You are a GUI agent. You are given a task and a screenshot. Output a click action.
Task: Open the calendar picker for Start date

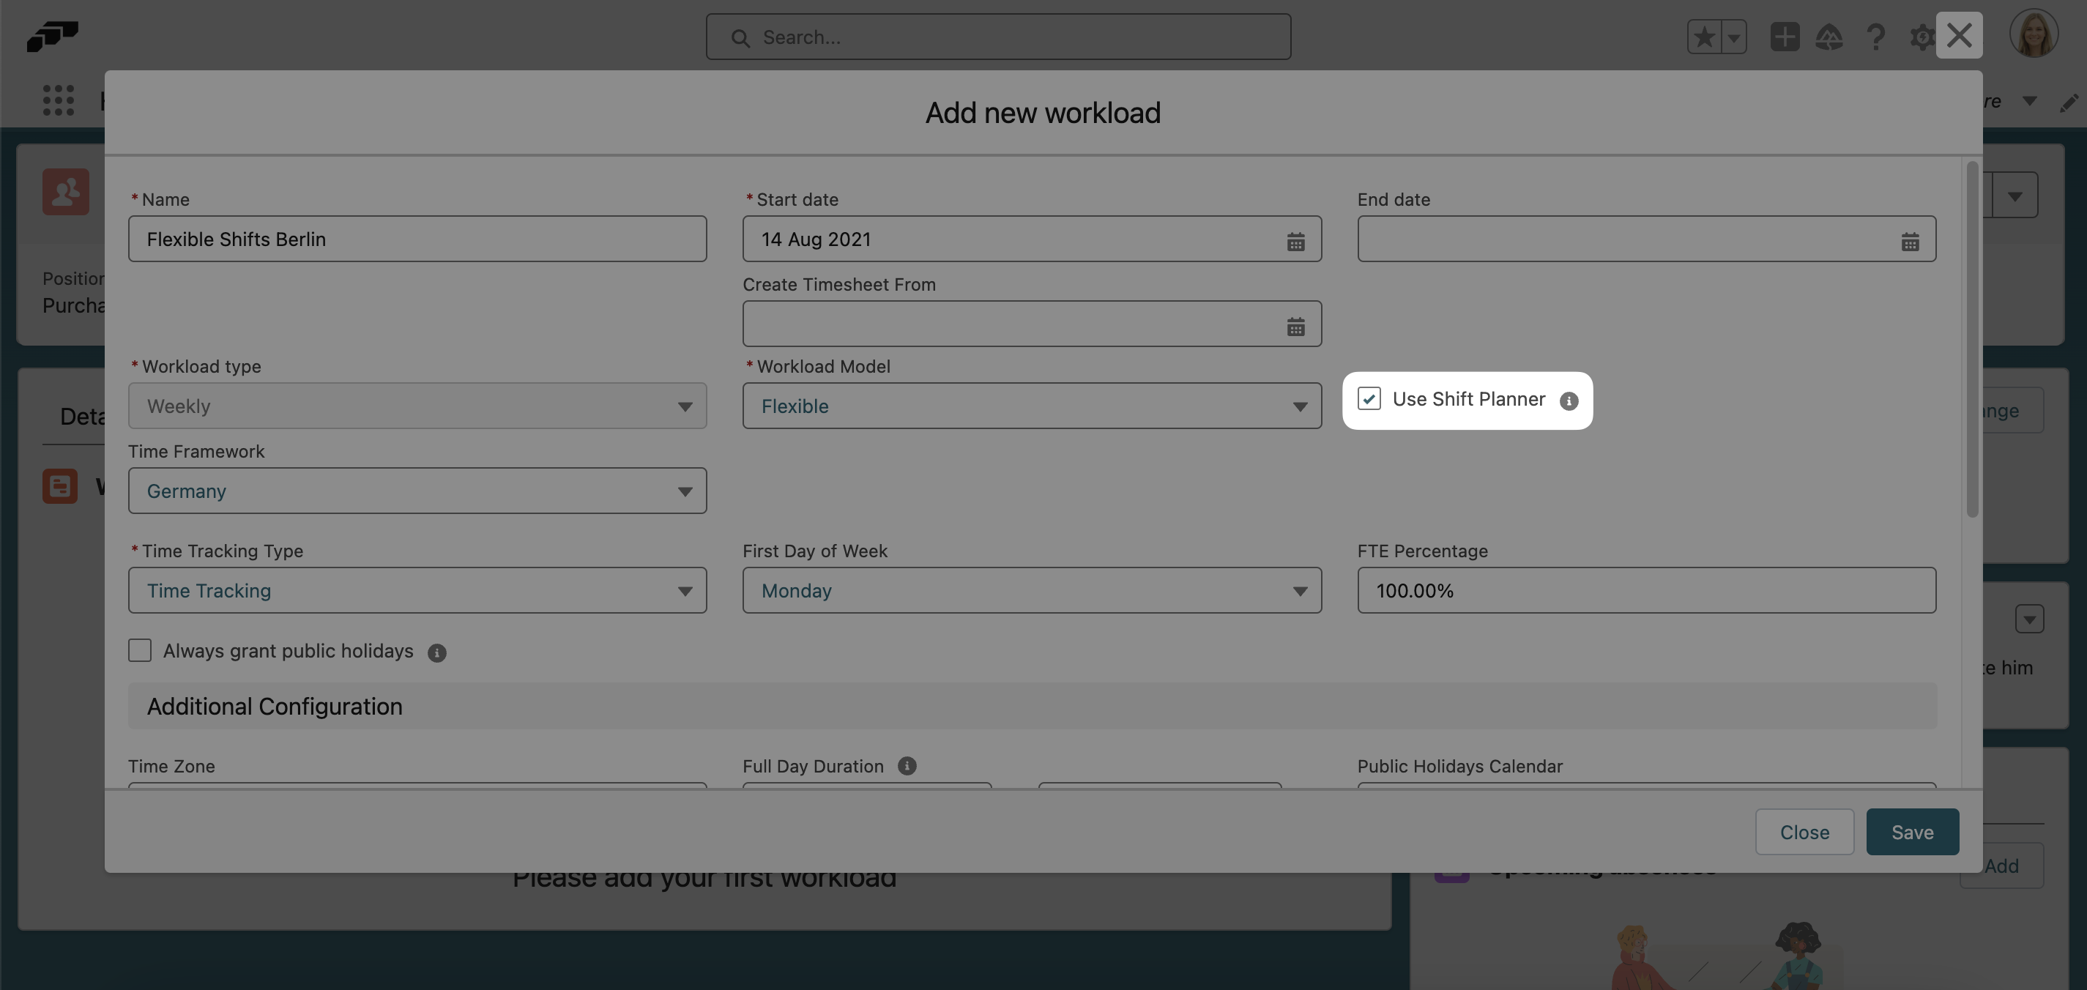[x=1295, y=241]
